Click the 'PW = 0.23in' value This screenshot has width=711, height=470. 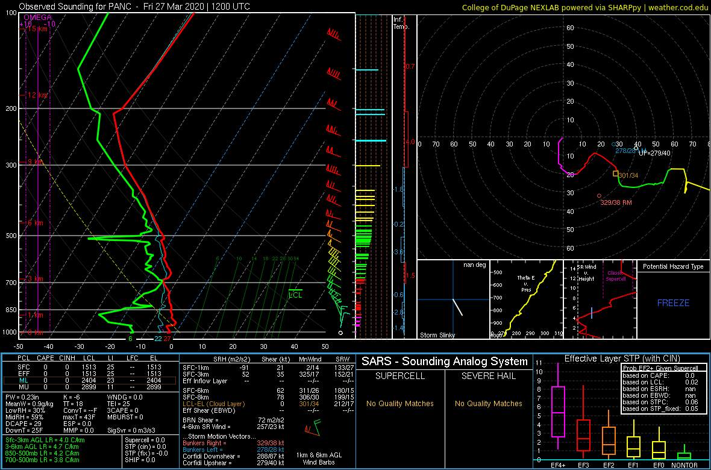pyautogui.click(x=22, y=396)
